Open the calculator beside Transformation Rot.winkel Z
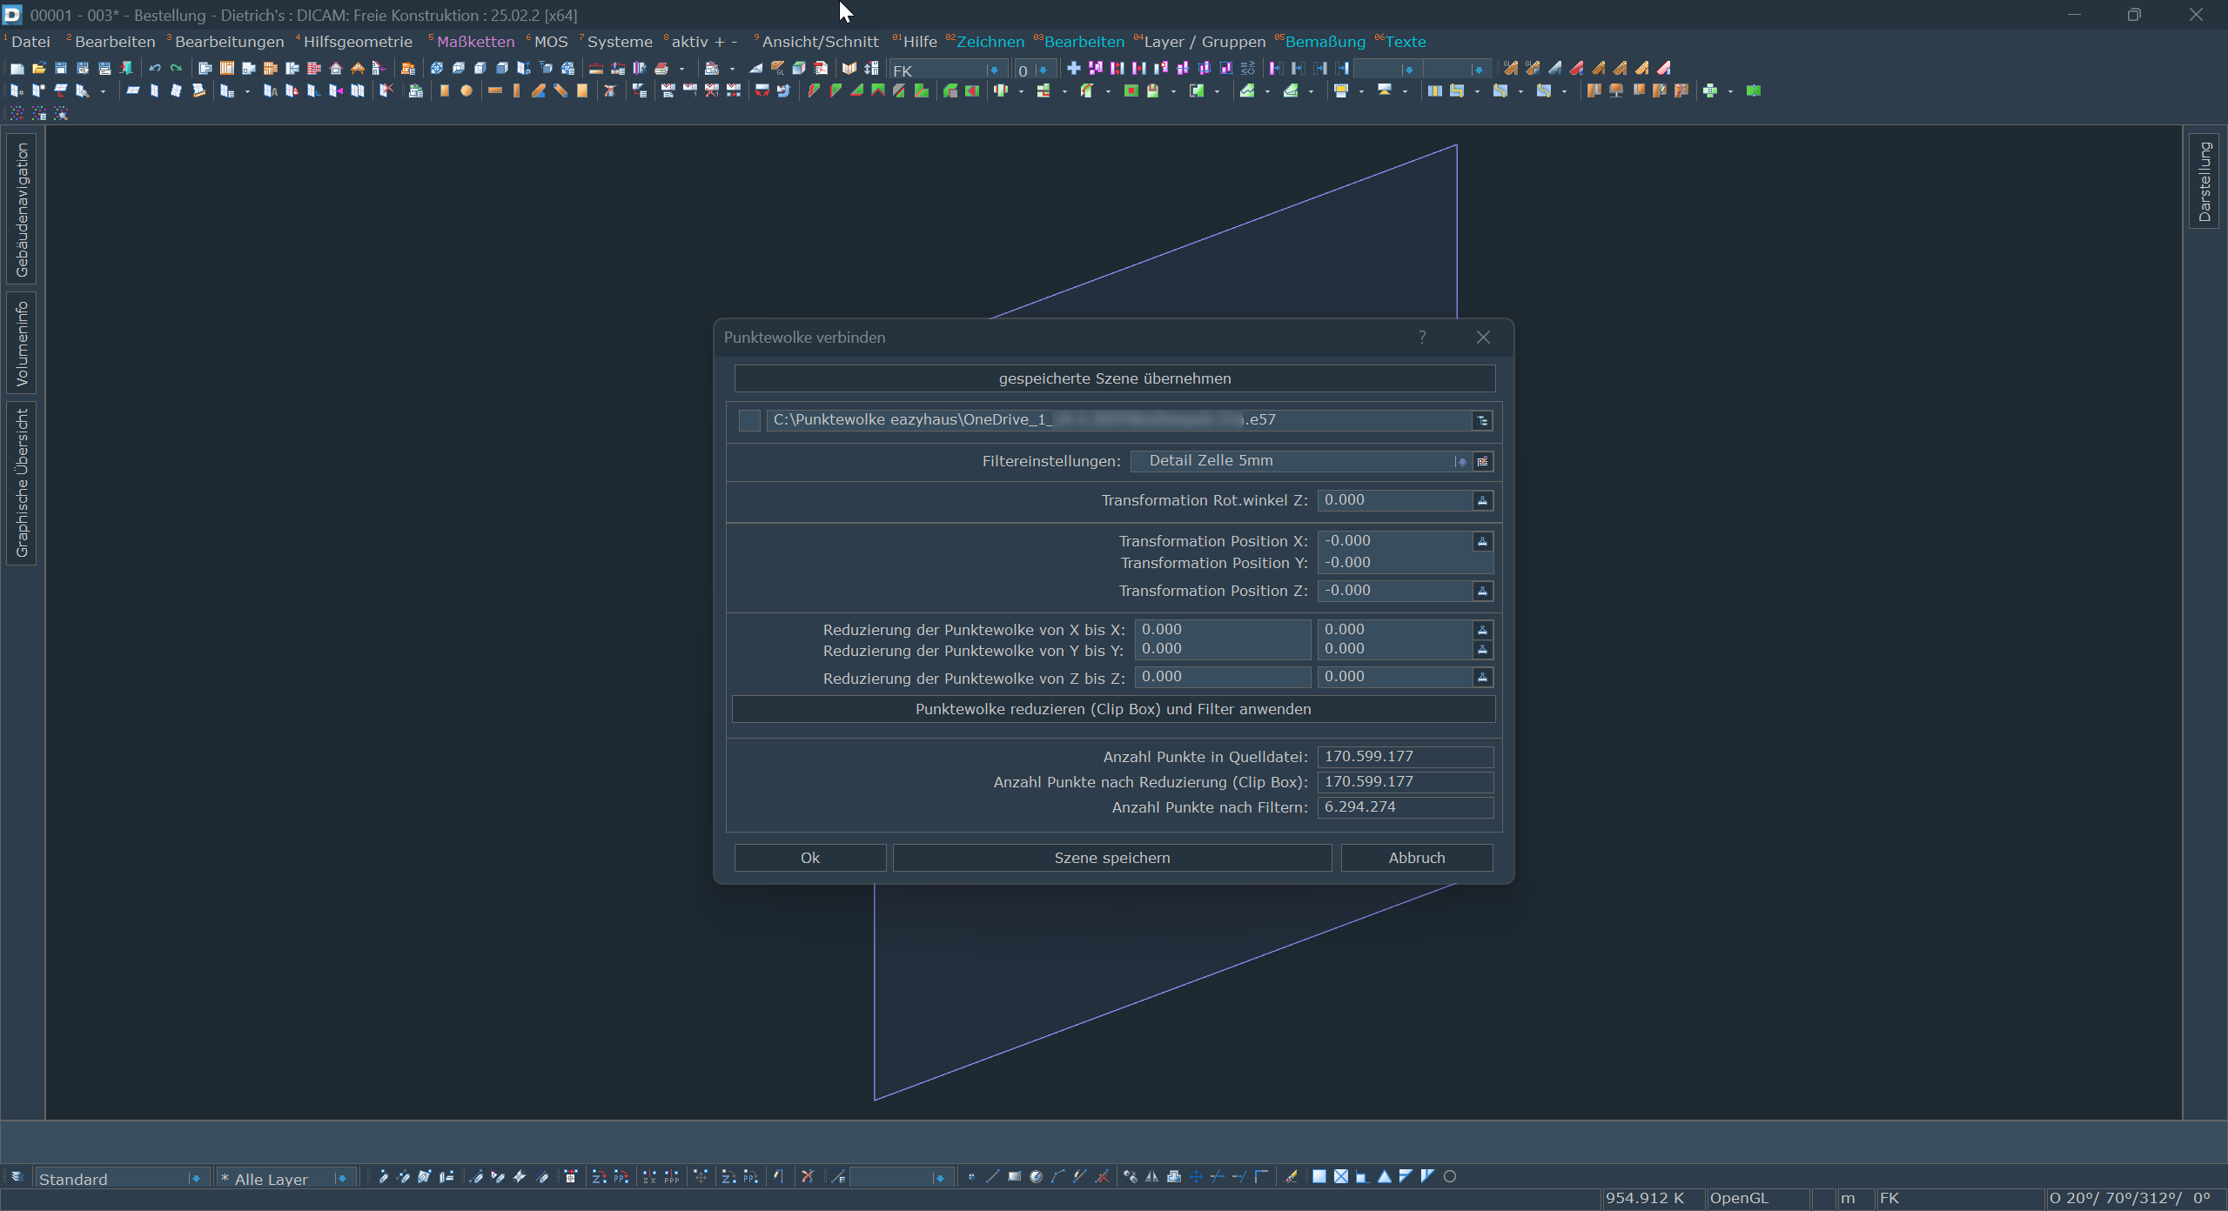This screenshot has height=1211, width=2228. click(x=1482, y=501)
